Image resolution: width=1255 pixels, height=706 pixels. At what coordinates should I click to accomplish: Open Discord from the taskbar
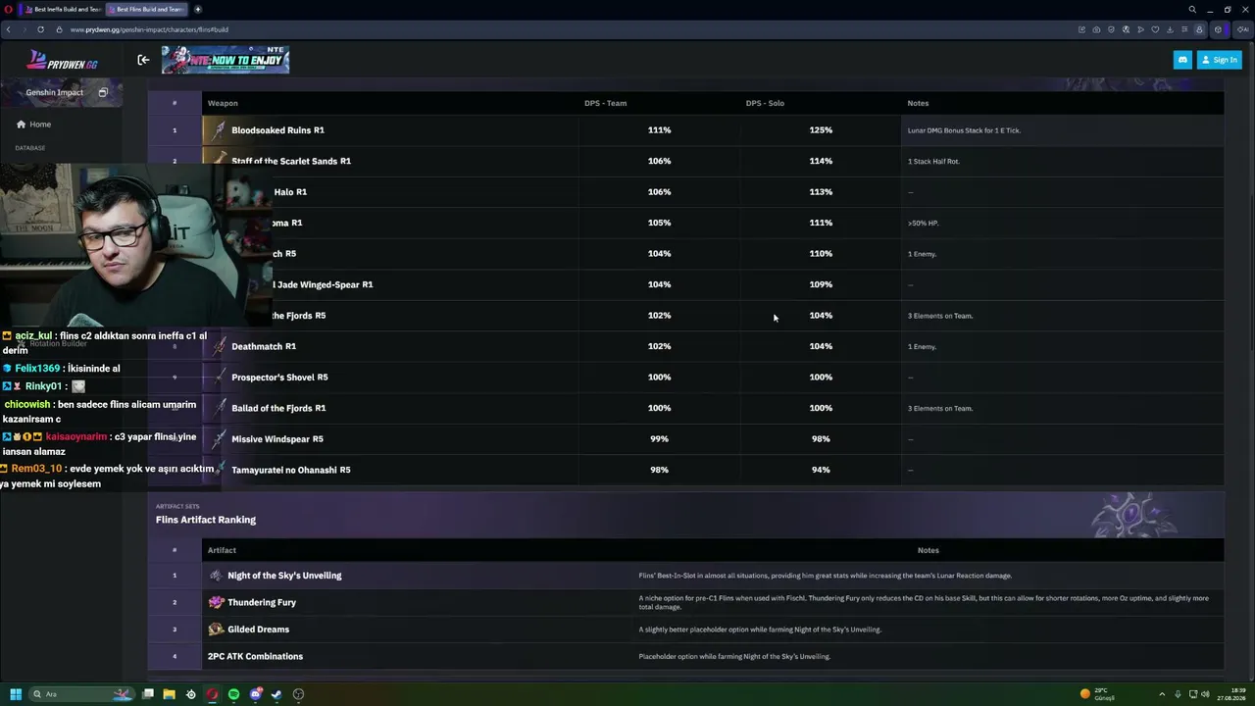pos(255,694)
